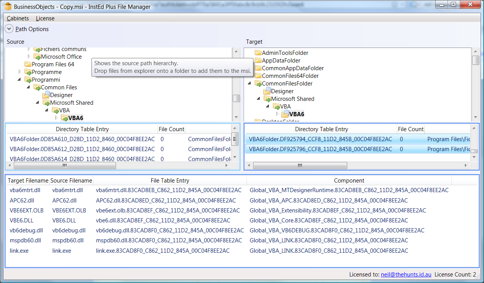Select row VBA6Folder.DF925796_CCF8_11D2_845B_00C04F8EE2AC
This screenshot has width=484, height=283.
(x=358, y=149)
